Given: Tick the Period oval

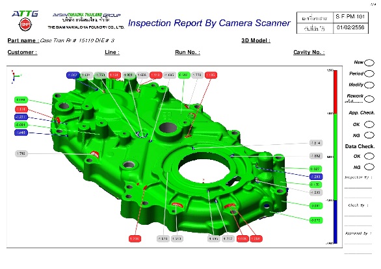Looking at the screenshot, I should (369, 73).
